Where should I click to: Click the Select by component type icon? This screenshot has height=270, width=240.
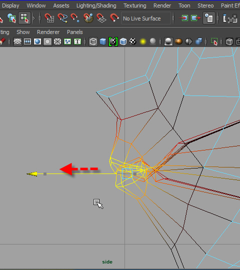pos(24,18)
